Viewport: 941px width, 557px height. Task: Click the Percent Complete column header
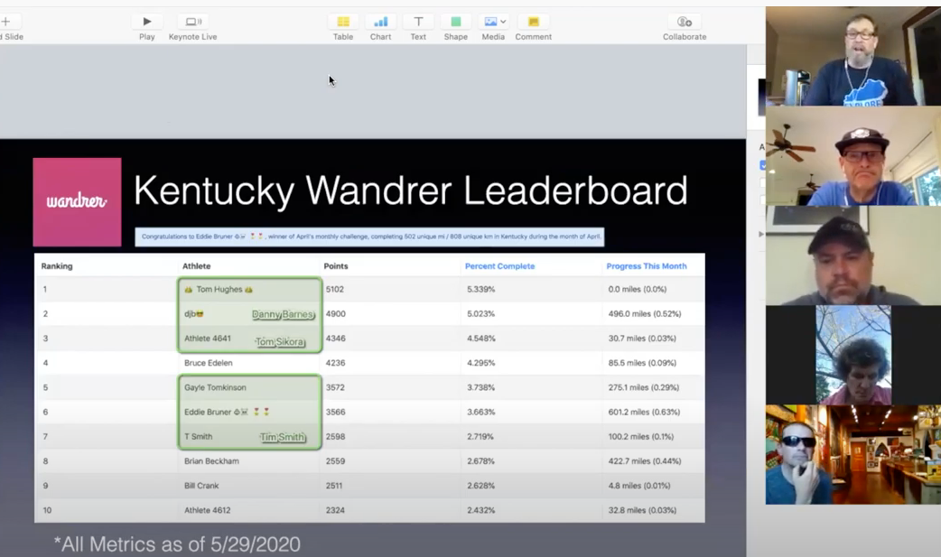click(499, 266)
